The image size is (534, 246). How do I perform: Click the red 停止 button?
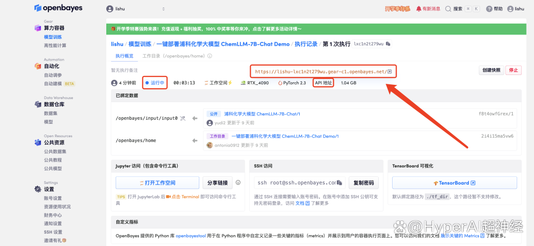click(513, 70)
